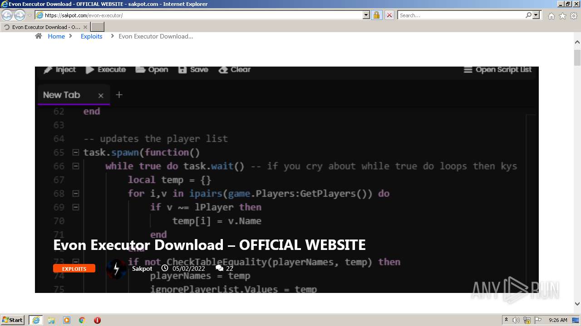Viewport: 581px width, 326px height.
Task: Click the Internet Explorer taskbar icon
Action: tap(36, 320)
